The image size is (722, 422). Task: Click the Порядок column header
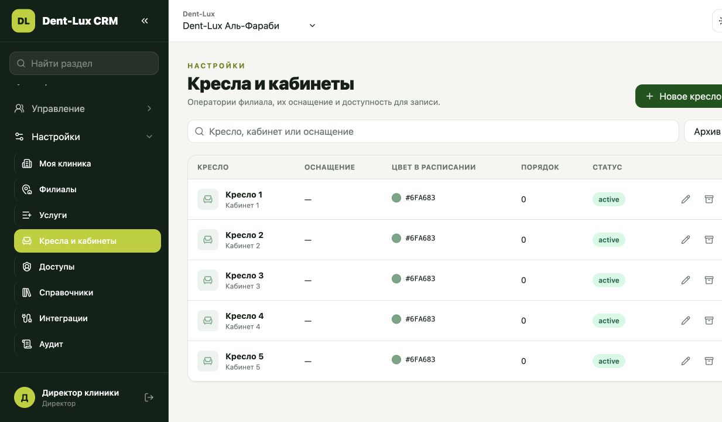[x=540, y=167]
